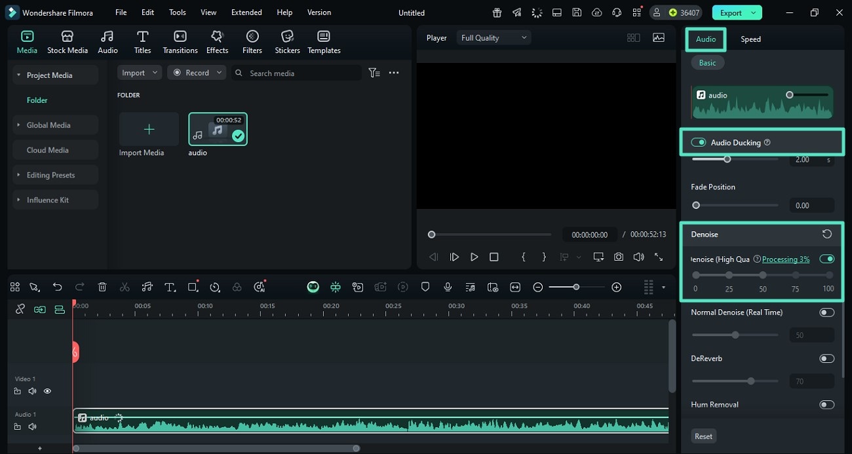
Task: Collapse the Project Media tree
Action: click(18, 75)
